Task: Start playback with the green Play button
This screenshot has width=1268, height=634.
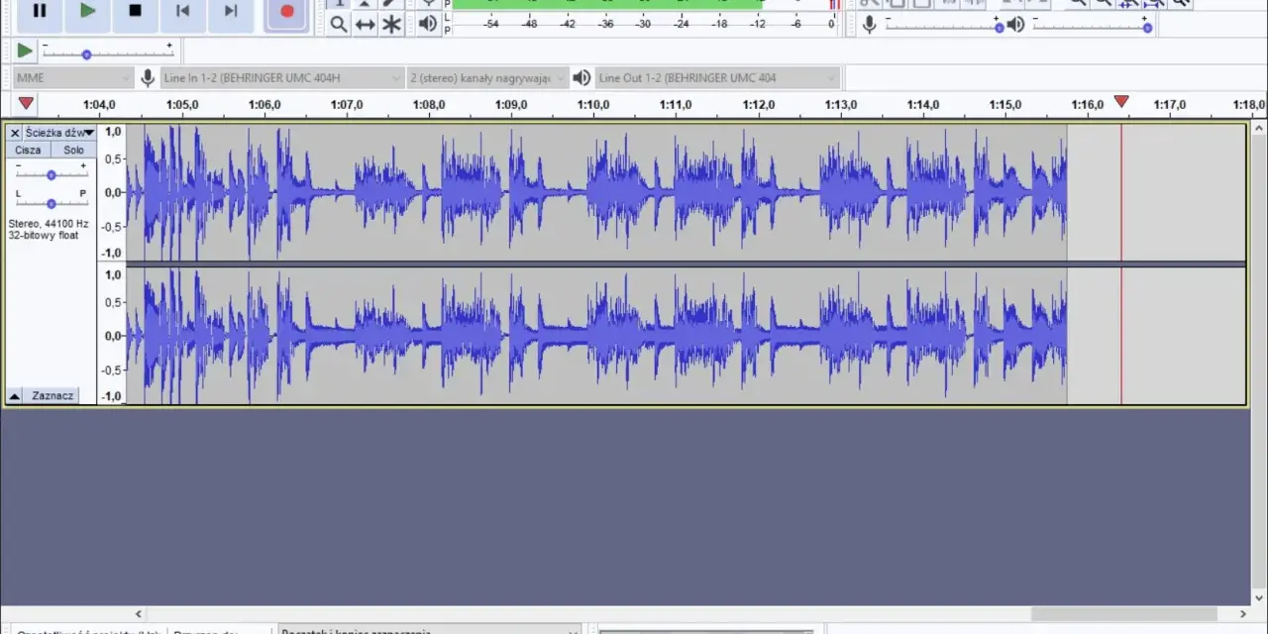Action: click(87, 11)
